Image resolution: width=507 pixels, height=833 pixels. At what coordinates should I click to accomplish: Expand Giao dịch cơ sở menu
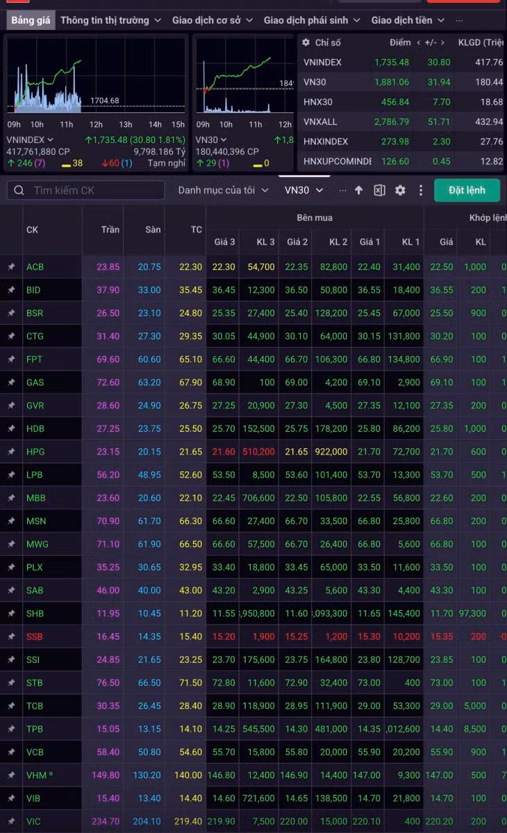(213, 20)
